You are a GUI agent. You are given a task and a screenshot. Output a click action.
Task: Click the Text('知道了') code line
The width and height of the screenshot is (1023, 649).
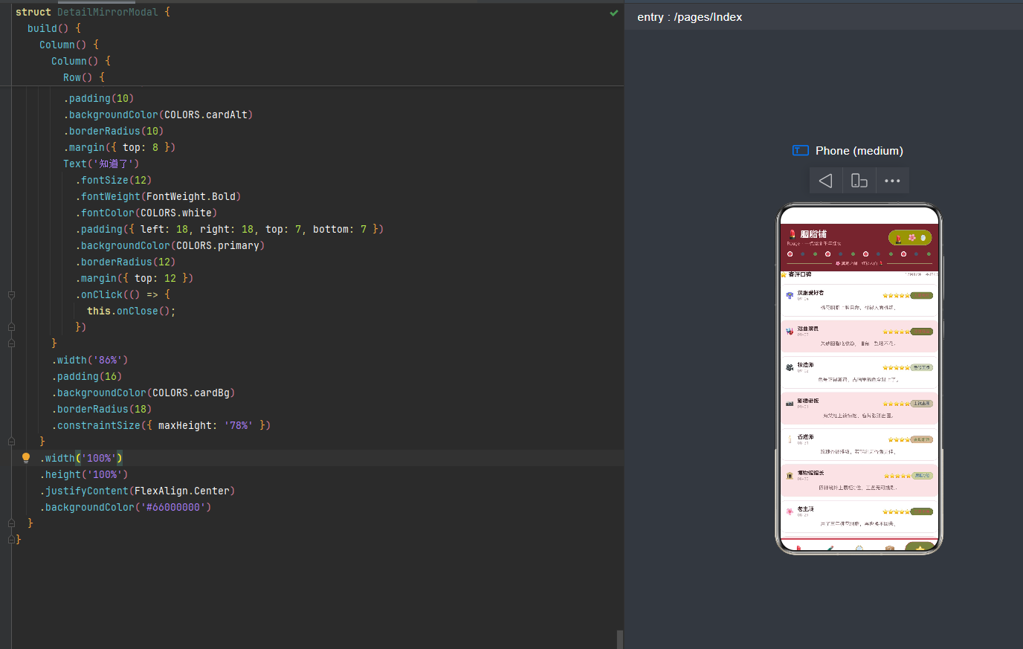coord(101,164)
